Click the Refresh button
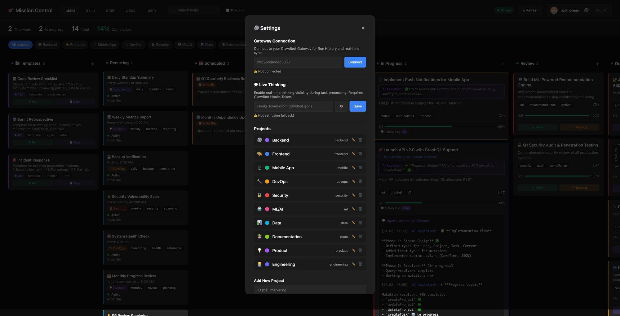620x316 pixels. click(530, 10)
